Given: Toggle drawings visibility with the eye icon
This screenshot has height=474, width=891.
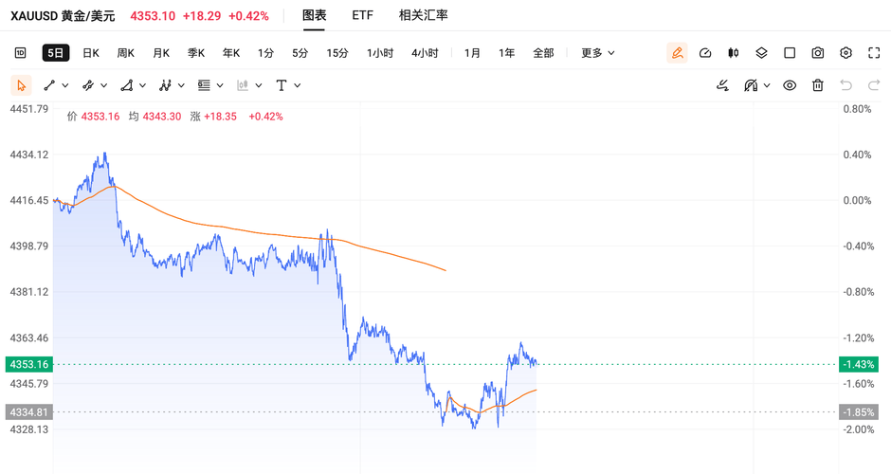Looking at the screenshot, I should [x=790, y=85].
